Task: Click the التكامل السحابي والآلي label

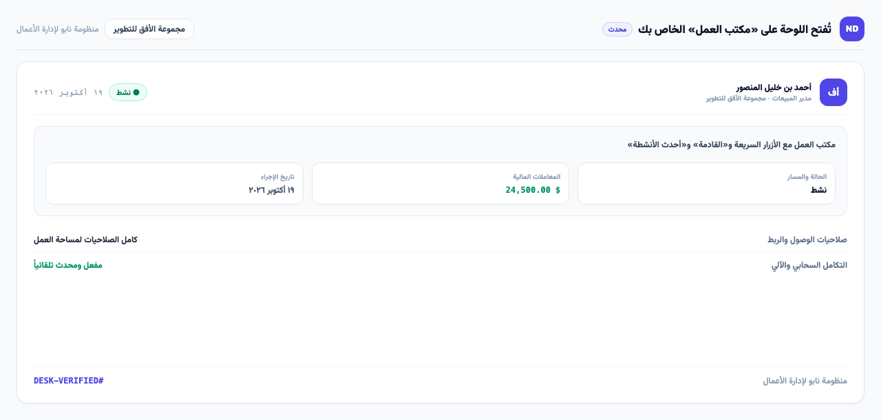Action: click(809, 265)
